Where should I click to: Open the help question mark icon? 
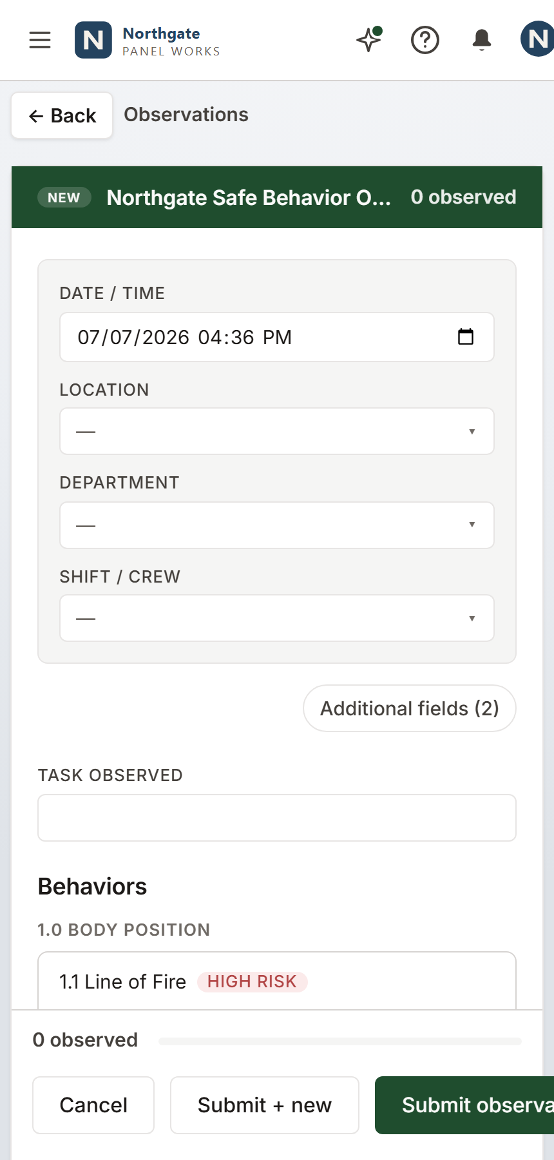[425, 40]
